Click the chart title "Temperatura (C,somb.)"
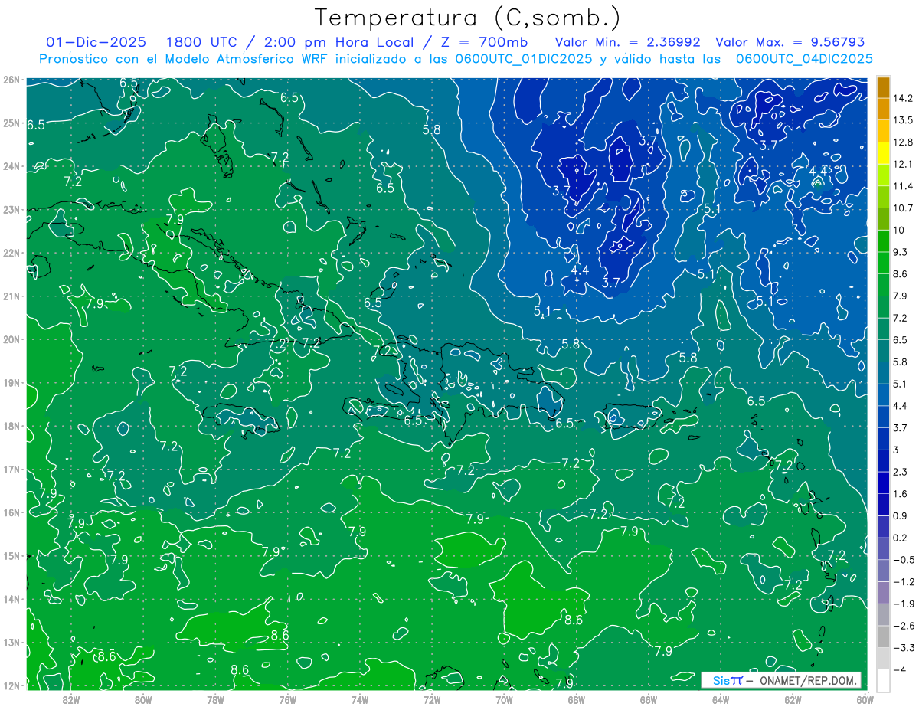This screenshot has width=919, height=710. click(468, 18)
